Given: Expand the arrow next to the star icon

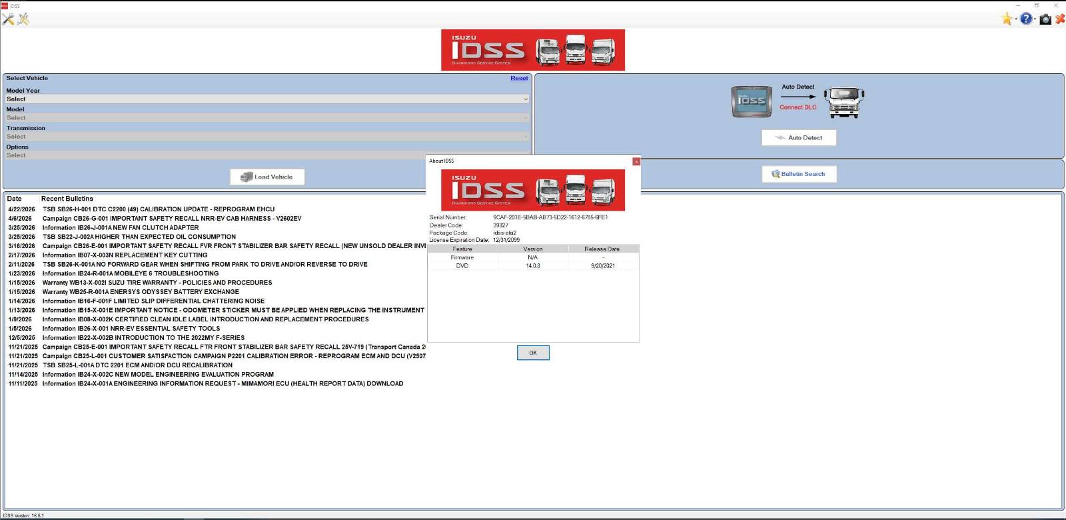Looking at the screenshot, I should coord(1016,19).
